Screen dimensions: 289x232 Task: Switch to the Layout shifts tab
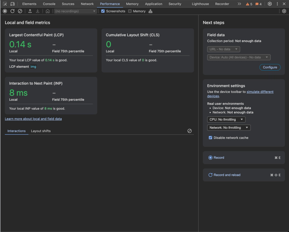(x=41, y=131)
